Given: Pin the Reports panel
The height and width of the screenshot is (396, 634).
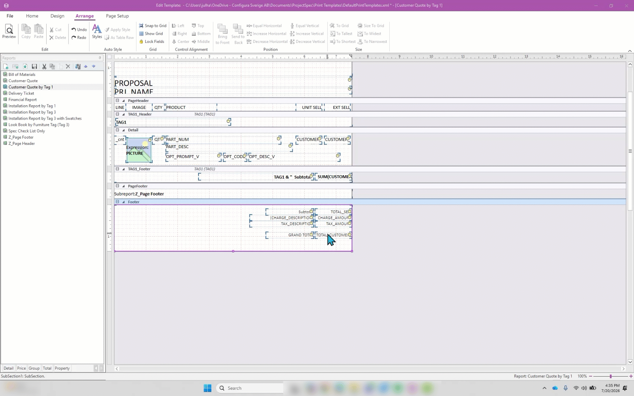Looking at the screenshot, I should click(100, 58).
